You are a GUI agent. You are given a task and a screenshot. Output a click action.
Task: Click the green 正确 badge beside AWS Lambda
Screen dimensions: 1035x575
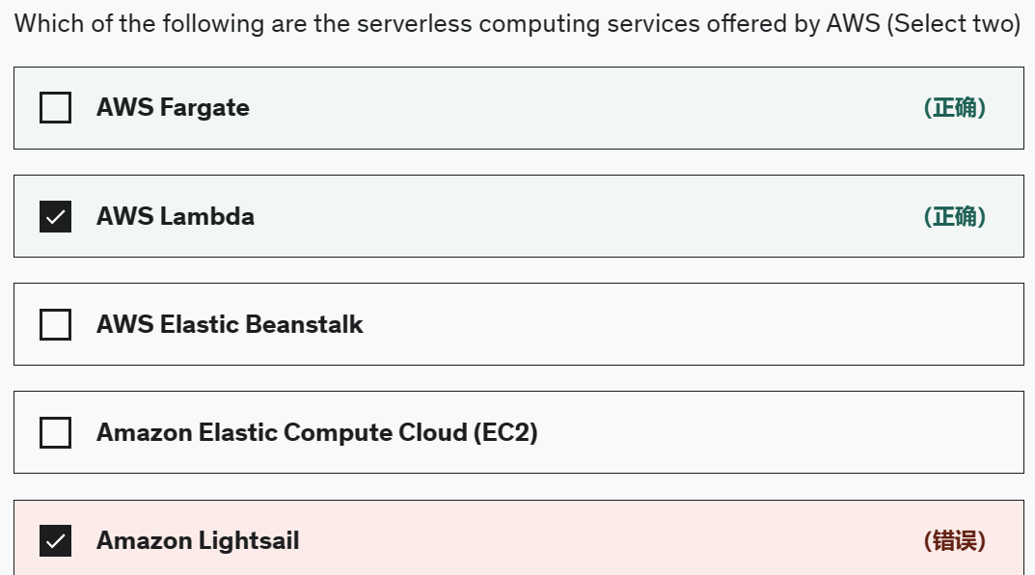click(954, 216)
